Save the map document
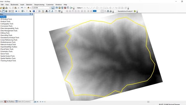This screenshot has height=105, width=186. (3, 8)
